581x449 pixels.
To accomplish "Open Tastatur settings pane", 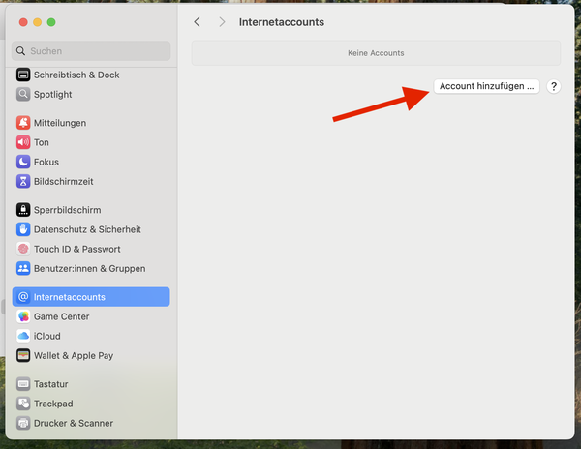I will click(x=50, y=384).
